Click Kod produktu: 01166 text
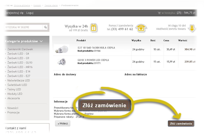This screenshot has width=204, height=139. click(x=89, y=51)
